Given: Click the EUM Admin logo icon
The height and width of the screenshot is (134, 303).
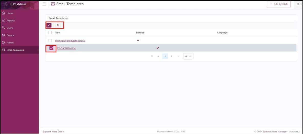Looking at the screenshot, I should [x=5, y=4].
